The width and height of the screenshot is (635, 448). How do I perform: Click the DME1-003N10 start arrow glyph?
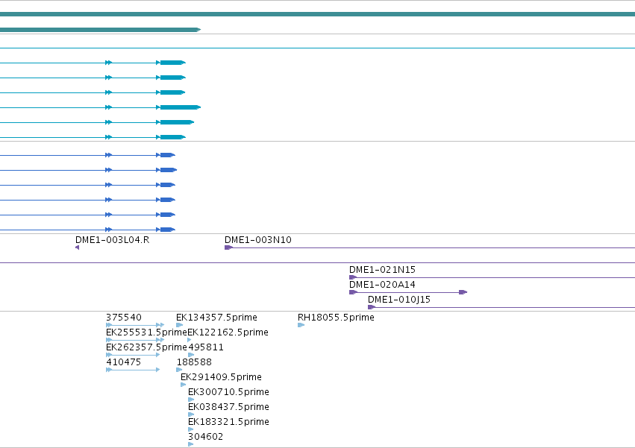point(229,247)
